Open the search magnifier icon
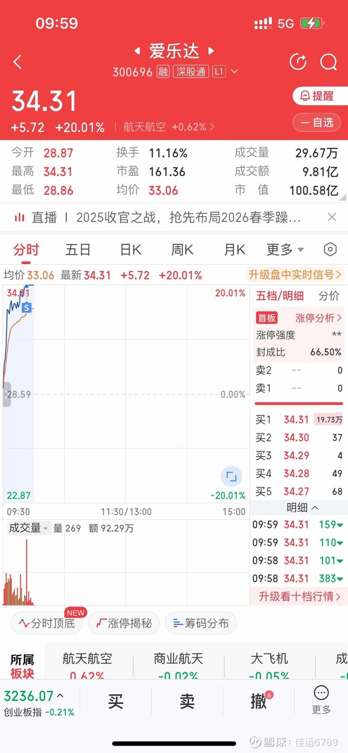This screenshot has width=348, height=753. coord(328,62)
